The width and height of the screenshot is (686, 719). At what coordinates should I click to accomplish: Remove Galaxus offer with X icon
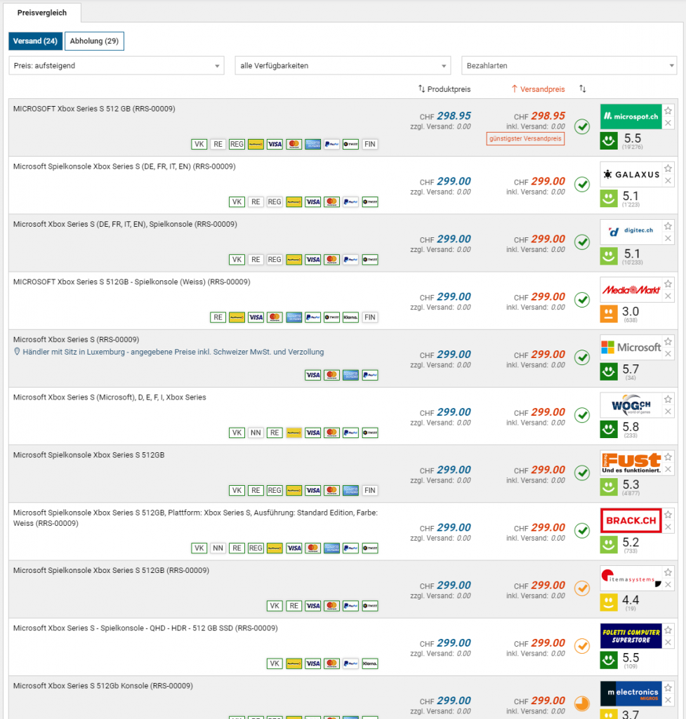click(x=668, y=180)
